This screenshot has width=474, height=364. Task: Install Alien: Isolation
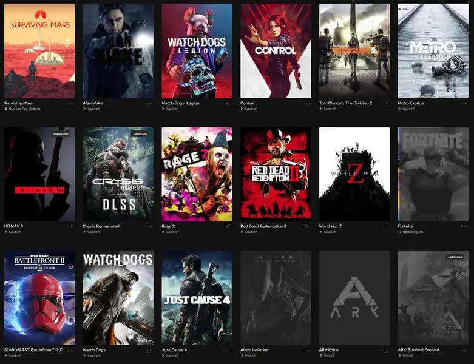click(x=248, y=356)
